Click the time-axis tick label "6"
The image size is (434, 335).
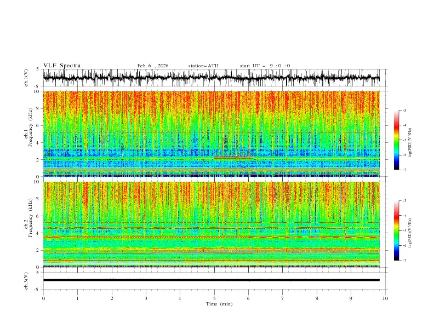pos(248,298)
